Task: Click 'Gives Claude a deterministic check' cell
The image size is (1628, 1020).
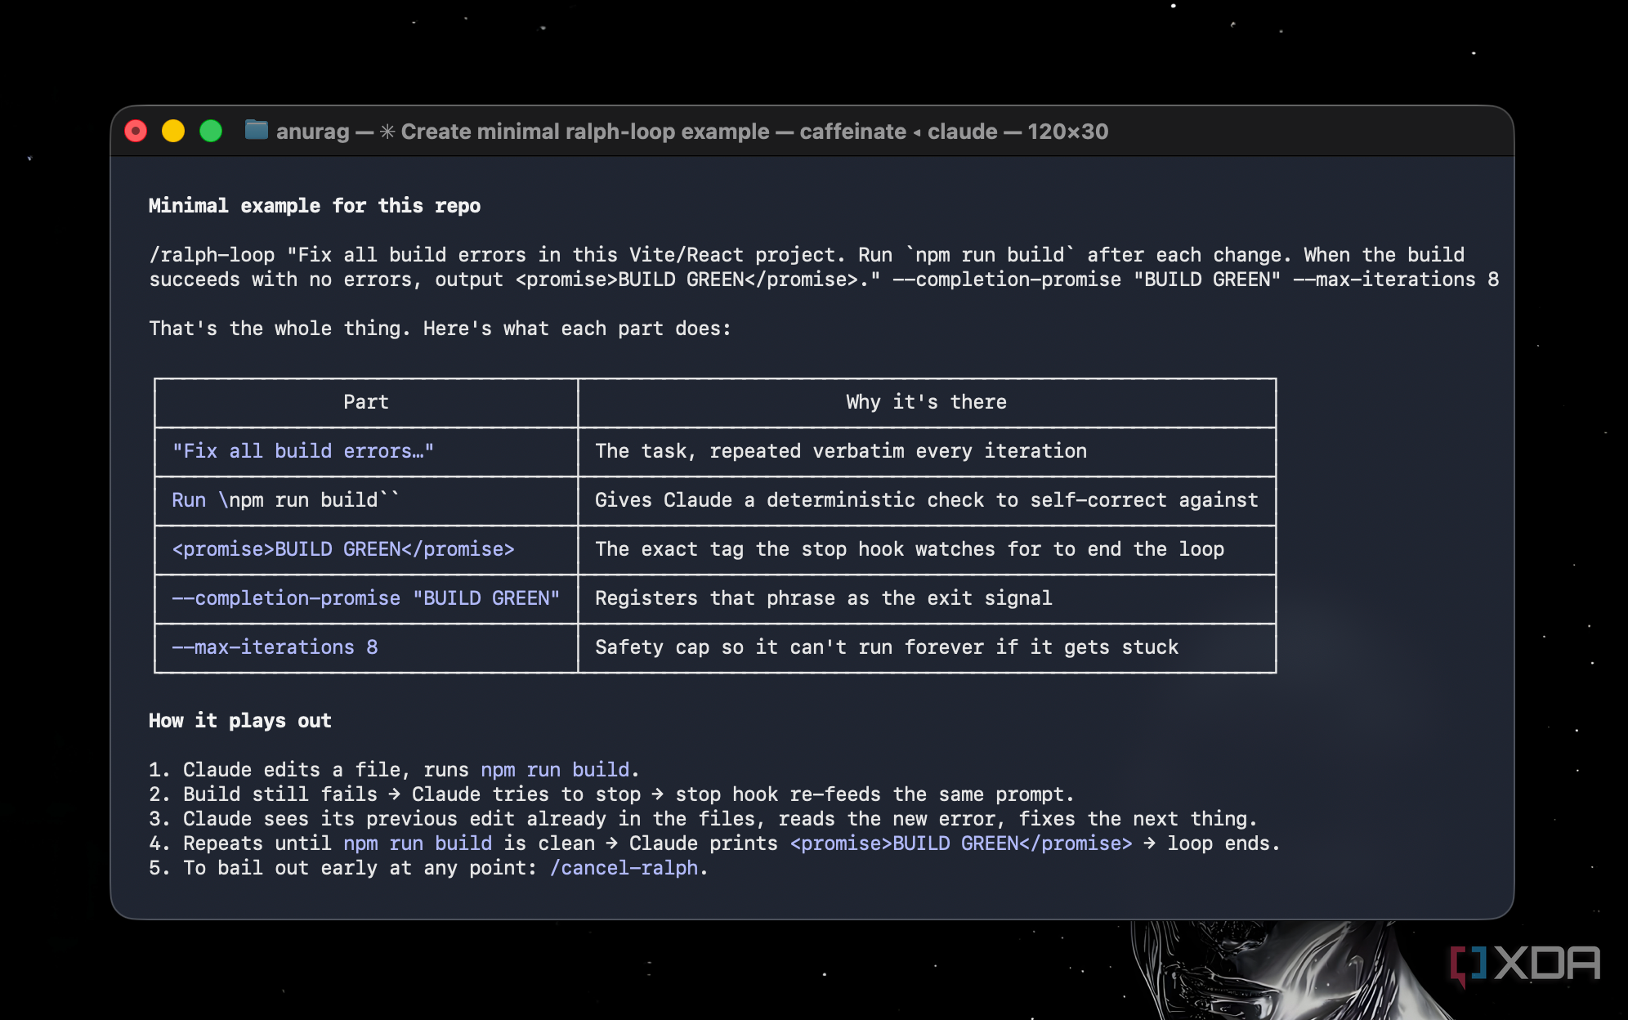Action: [x=927, y=500]
